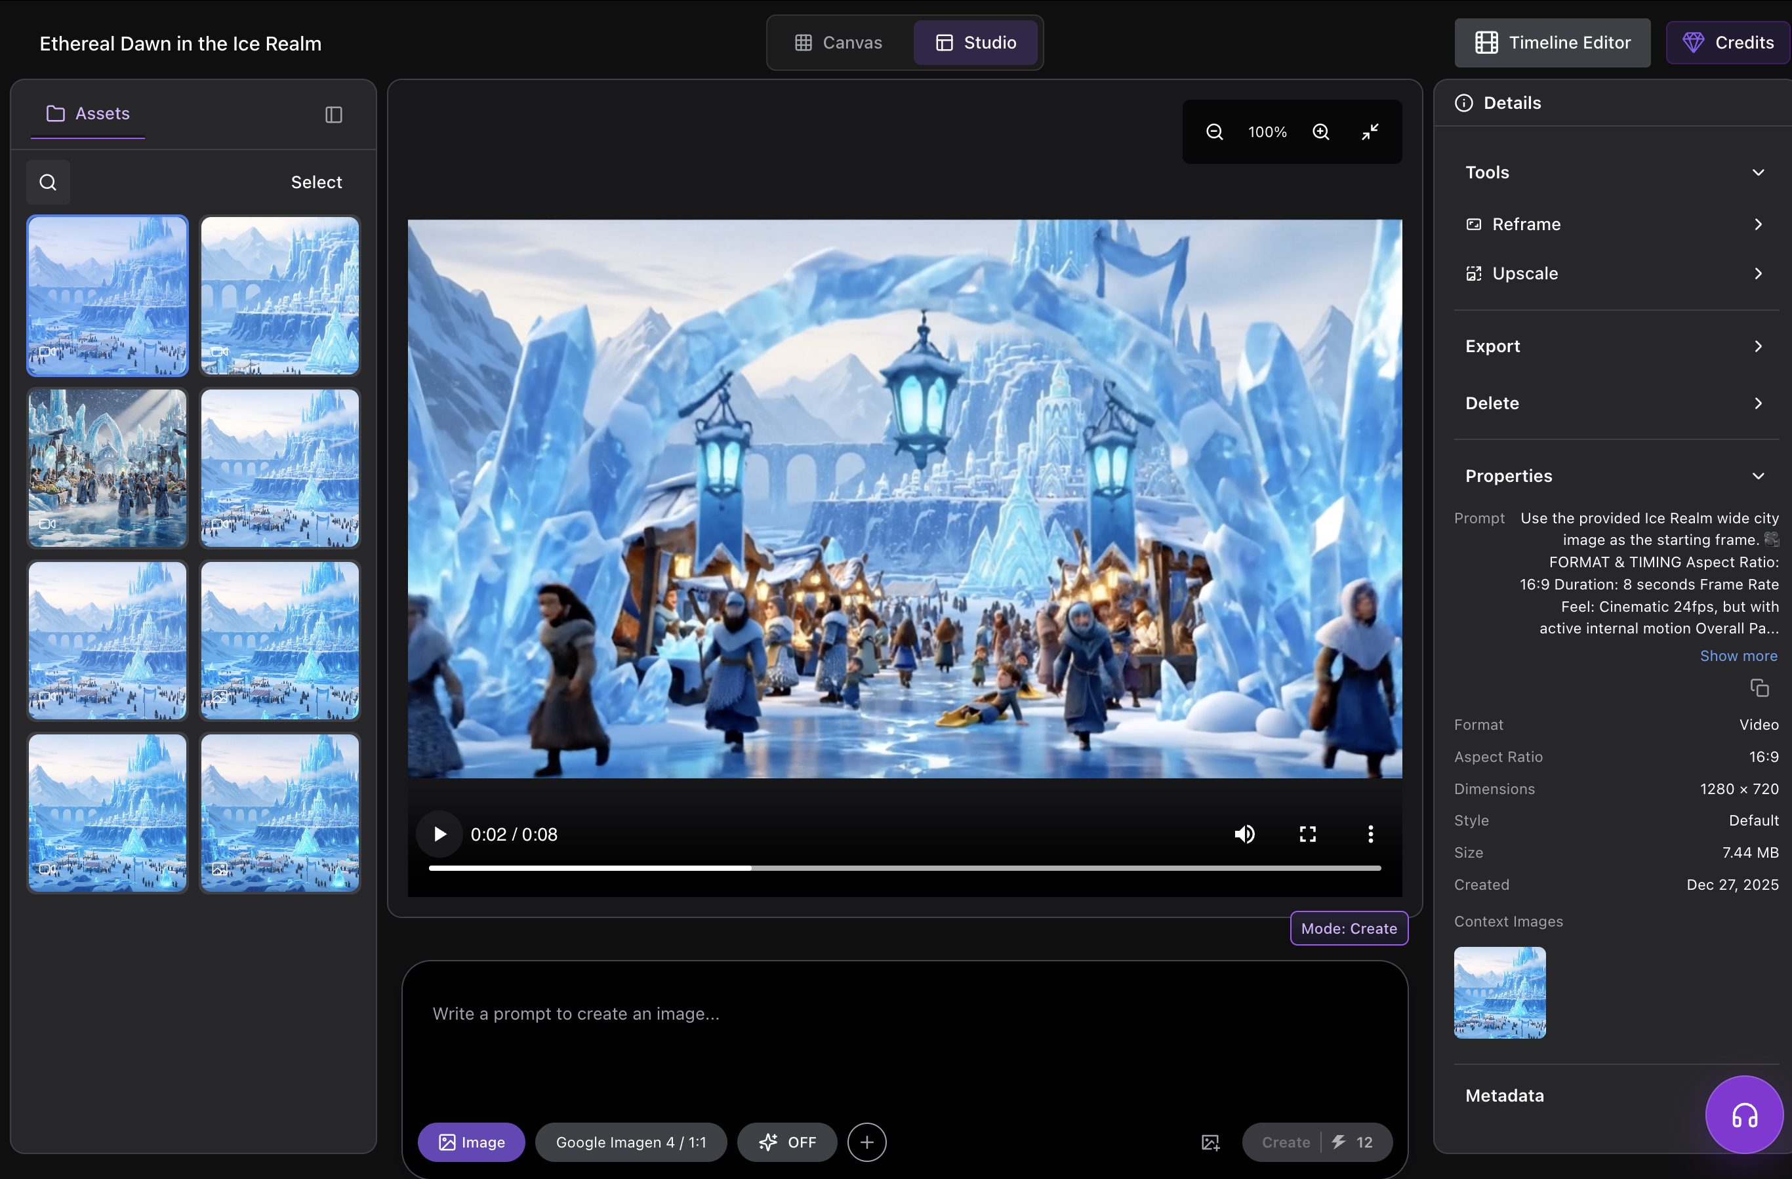This screenshot has height=1179, width=1792.
Task: Toggle Image generation type button
Action: (472, 1142)
